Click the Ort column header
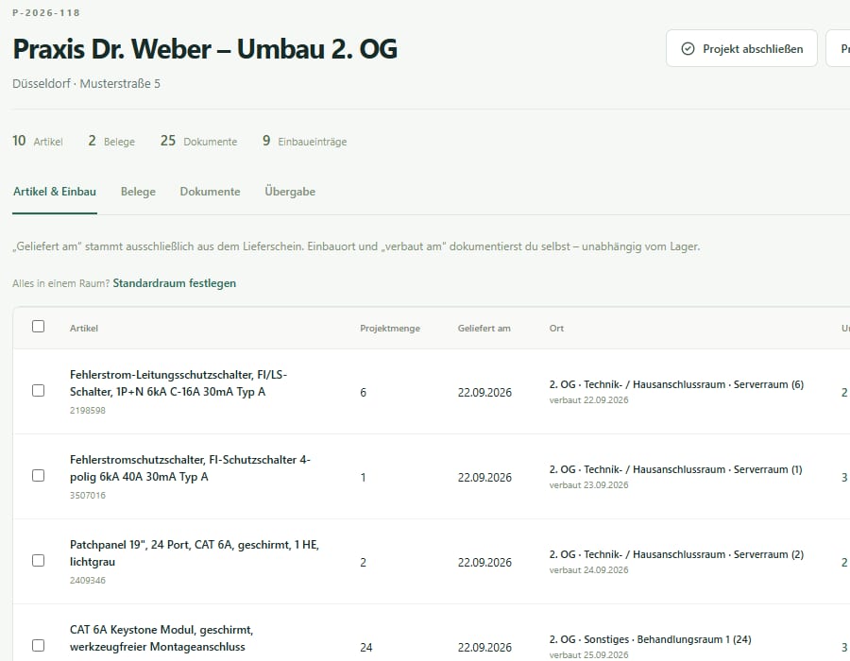 point(556,329)
